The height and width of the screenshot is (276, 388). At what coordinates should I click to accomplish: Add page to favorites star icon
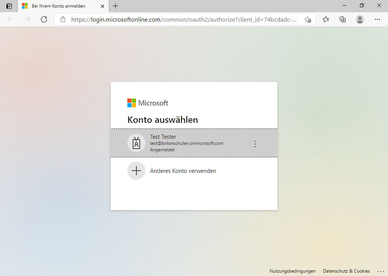pos(308,19)
